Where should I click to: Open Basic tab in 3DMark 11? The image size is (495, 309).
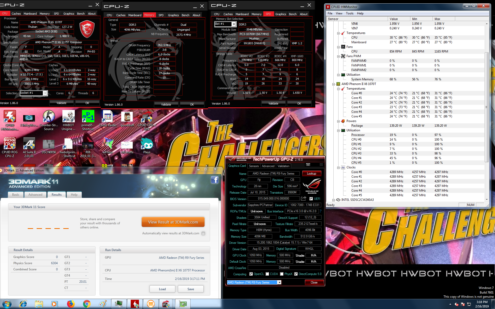[16, 195]
